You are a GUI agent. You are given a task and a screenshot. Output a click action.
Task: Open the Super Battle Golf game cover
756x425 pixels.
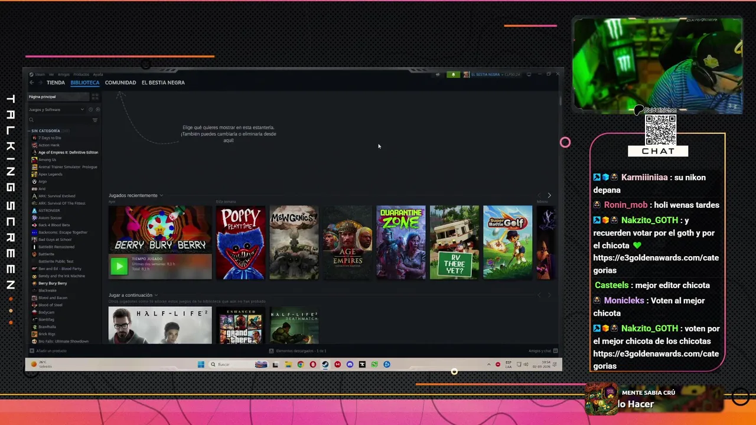tap(507, 242)
